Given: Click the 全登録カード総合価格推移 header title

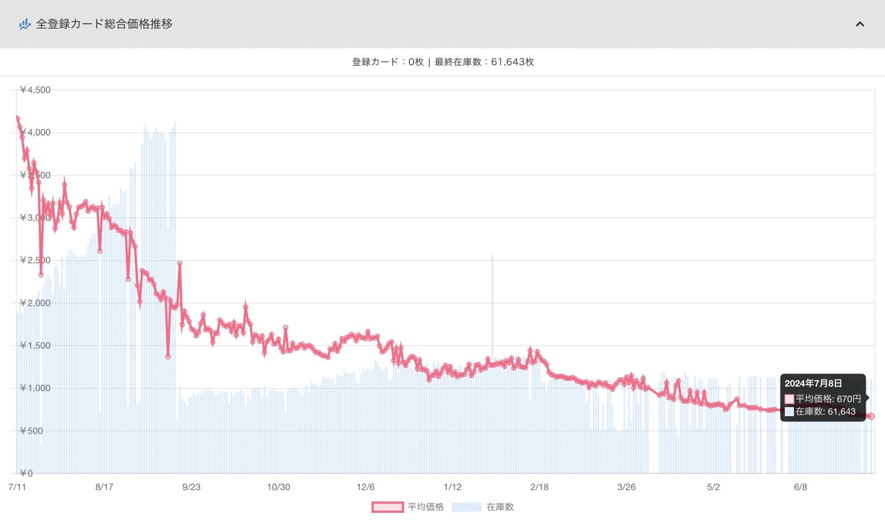Looking at the screenshot, I should [x=104, y=24].
